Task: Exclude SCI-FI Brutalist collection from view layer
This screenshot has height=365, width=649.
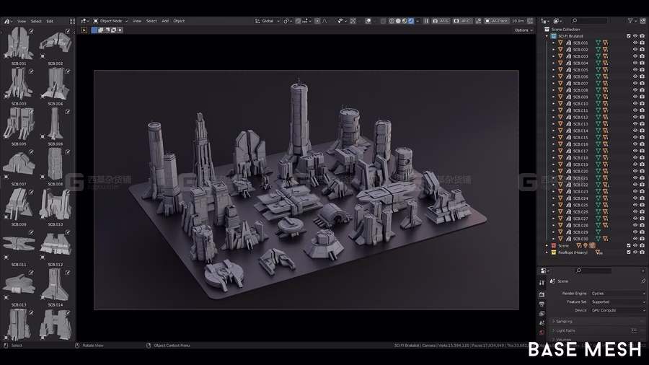Action: (628, 36)
